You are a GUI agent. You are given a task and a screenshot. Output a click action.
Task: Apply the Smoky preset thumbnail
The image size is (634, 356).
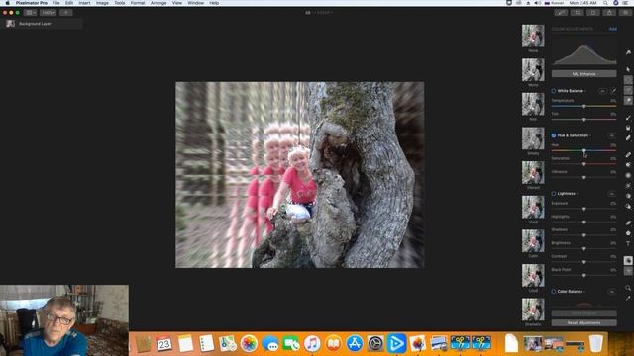tap(533, 138)
